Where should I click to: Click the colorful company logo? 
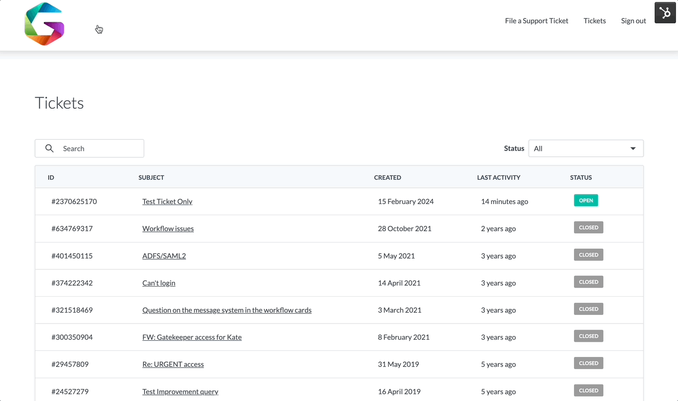pyautogui.click(x=44, y=24)
